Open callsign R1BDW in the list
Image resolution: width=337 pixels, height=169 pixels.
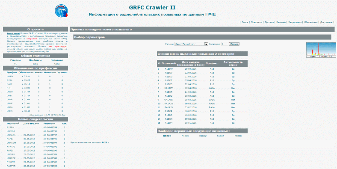(169, 69)
